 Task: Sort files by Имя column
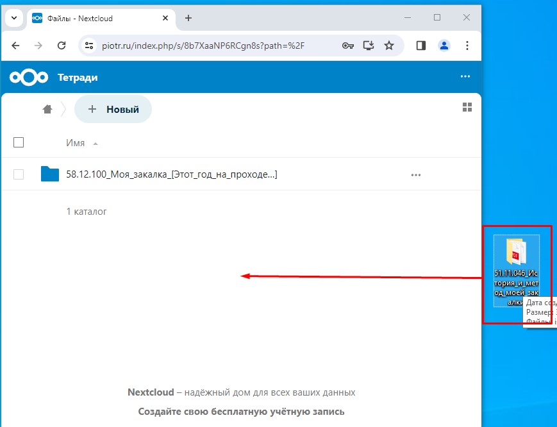point(75,143)
